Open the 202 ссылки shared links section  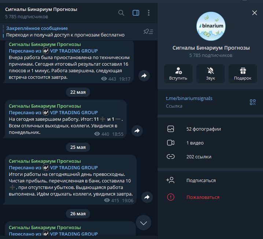pos(210,157)
